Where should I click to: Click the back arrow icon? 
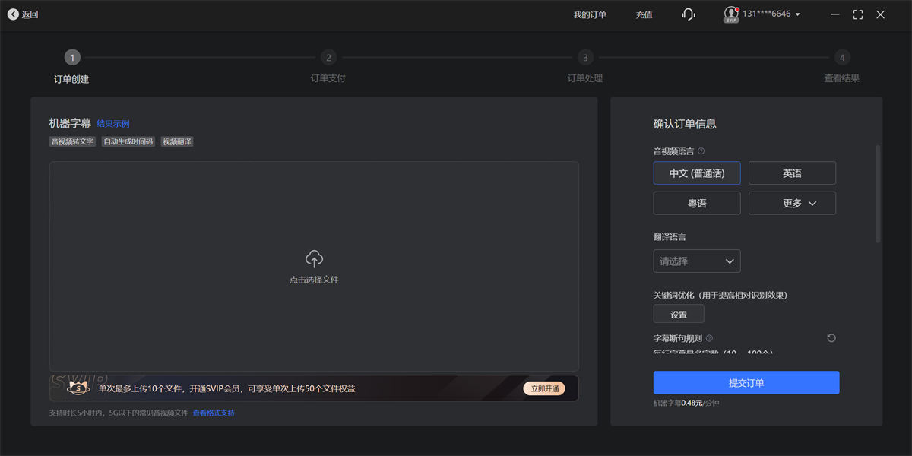click(13, 14)
